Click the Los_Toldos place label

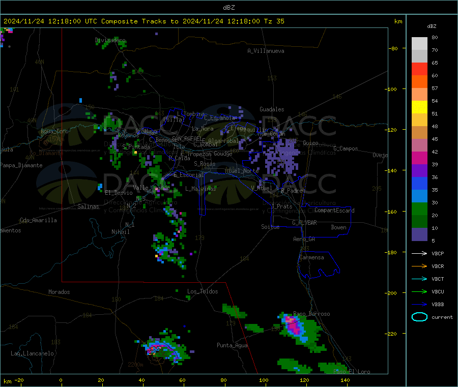[203, 291]
